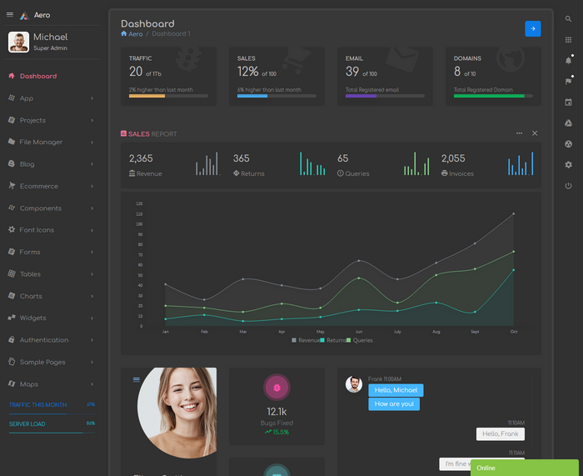Click the home icon in breadcrumb
This screenshot has height=476, width=583.
tap(124, 33)
